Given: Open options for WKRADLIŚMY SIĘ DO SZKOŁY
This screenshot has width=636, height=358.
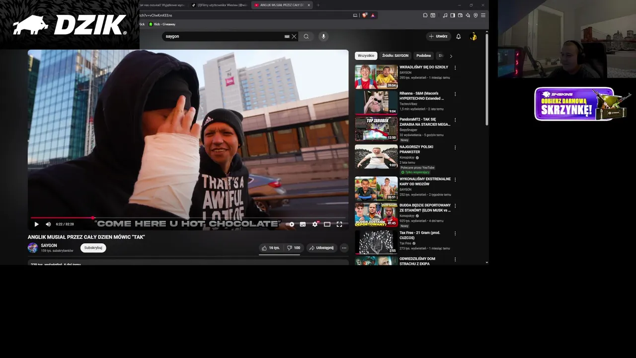Looking at the screenshot, I should tap(455, 68).
